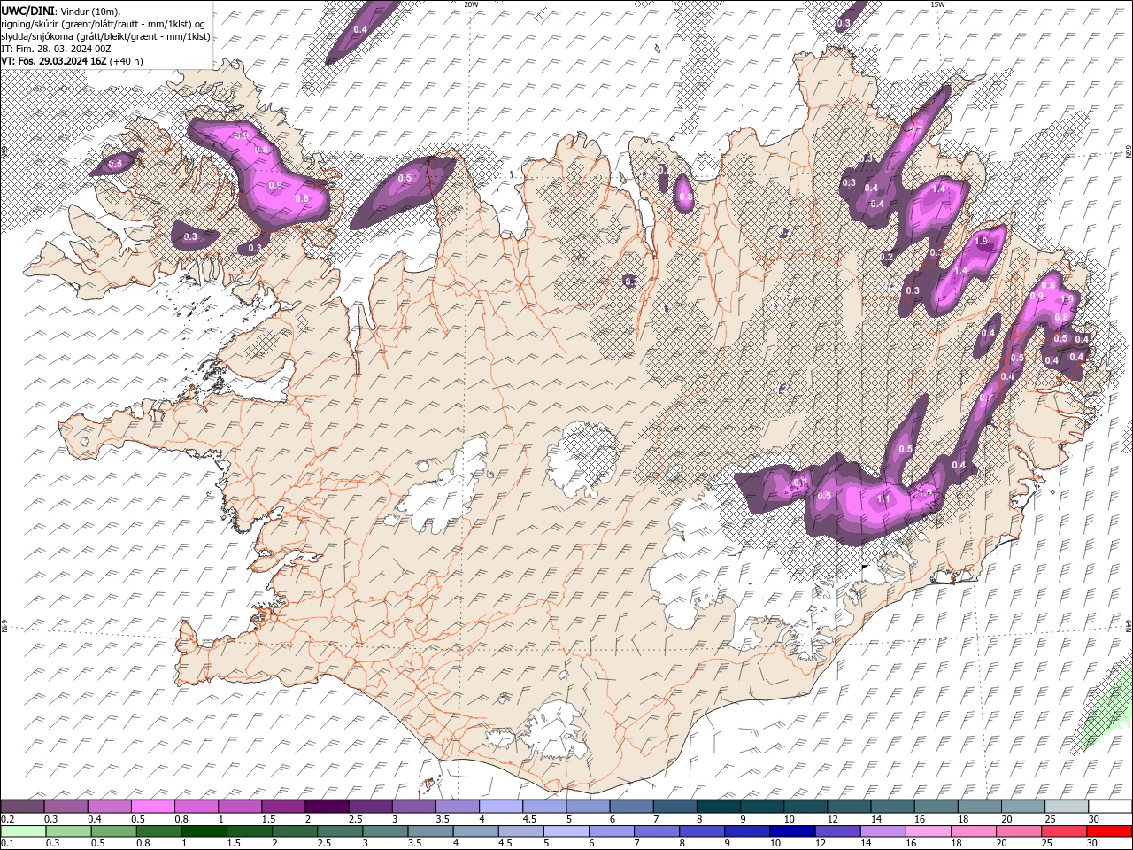Image resolution: width=1133 pixels, height=850 pixels.
Task: Click the '30' label on the rain scale
Action: click(1091, 843)
